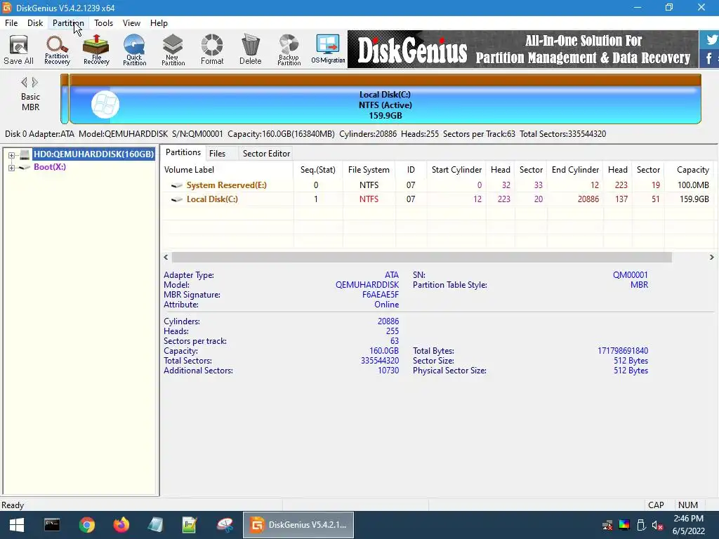Go to next disk with right arrow
This screenshot has height=539, width=719.
click(x=35, y=83)
